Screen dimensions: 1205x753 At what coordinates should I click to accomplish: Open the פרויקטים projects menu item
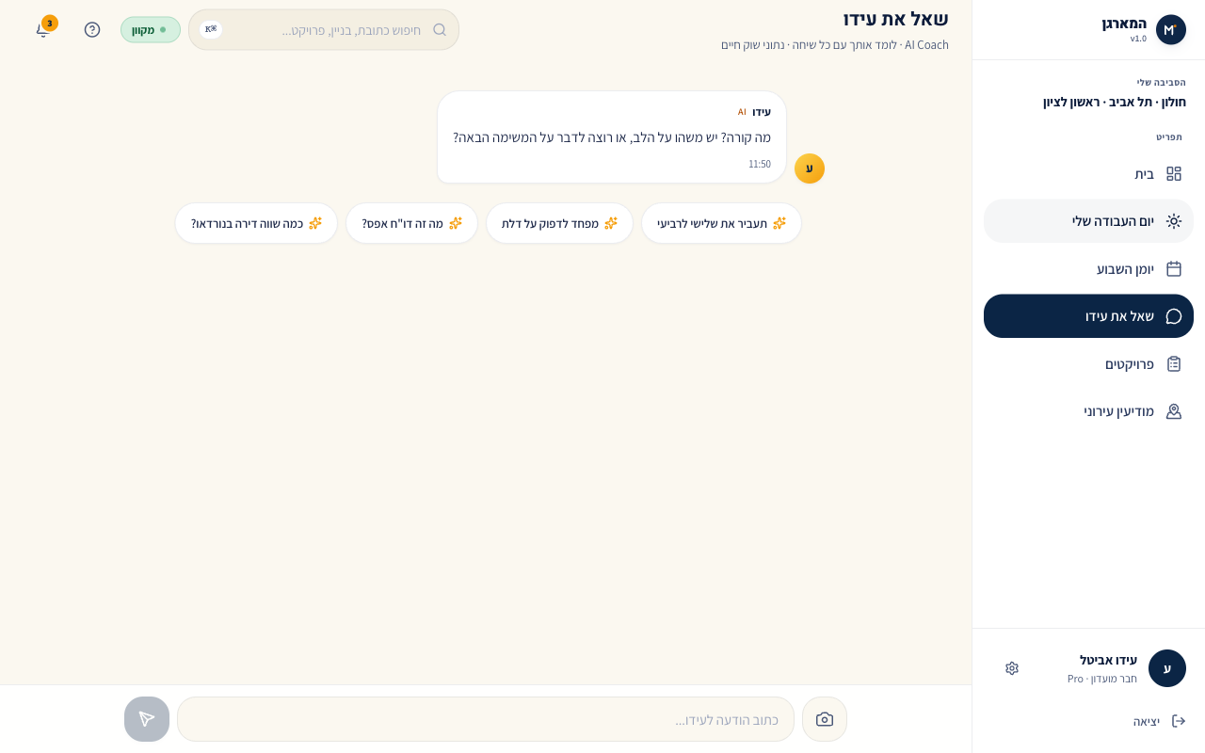coord(1088,364)
